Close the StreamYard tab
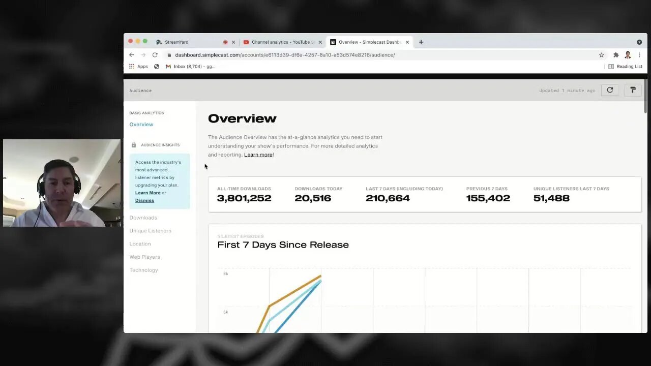Screen dimensions: 651x366 coord(233,42)
